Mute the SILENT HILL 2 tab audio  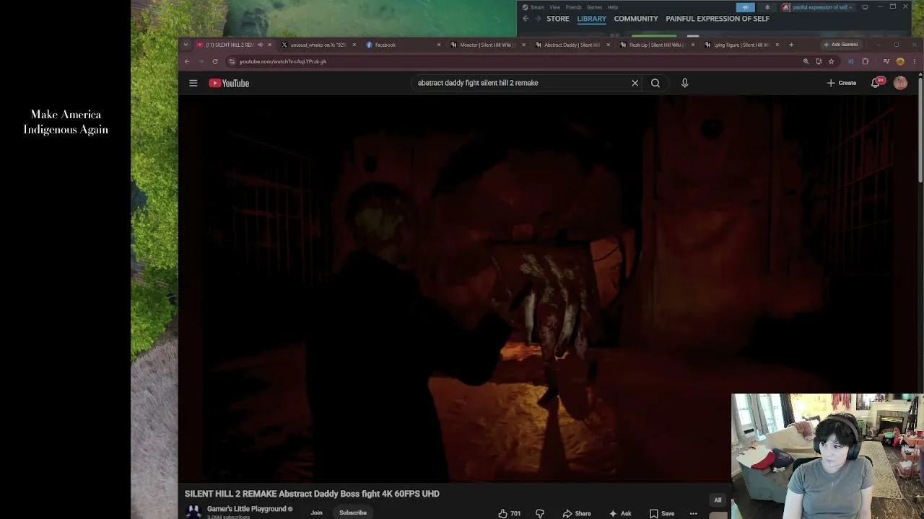260,45
